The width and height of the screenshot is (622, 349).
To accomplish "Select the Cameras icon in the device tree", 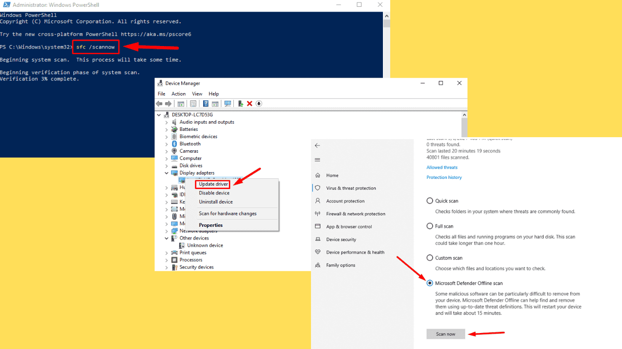I will pyautogui.click(x=174, y=151).
